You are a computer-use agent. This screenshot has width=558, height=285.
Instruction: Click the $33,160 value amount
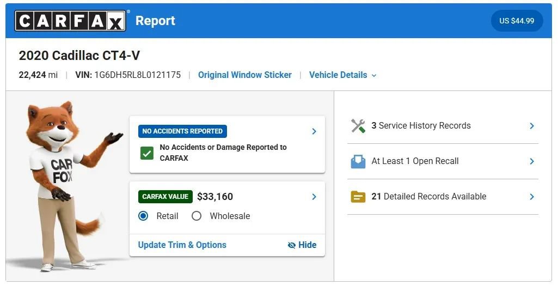coord(215,197)
